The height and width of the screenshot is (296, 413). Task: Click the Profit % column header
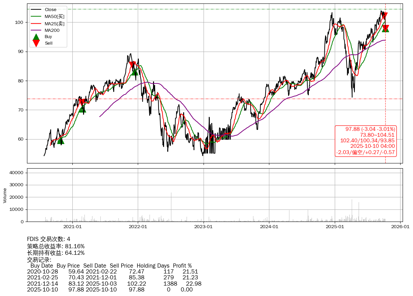click(182, 266)
